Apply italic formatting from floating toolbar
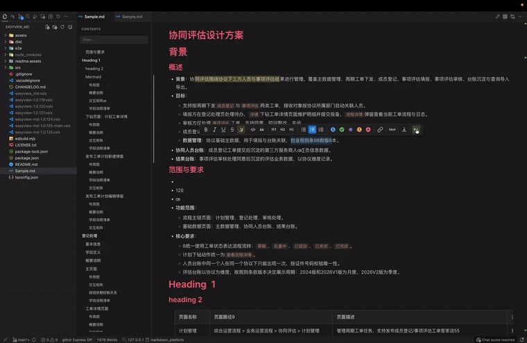 (214, 130)
